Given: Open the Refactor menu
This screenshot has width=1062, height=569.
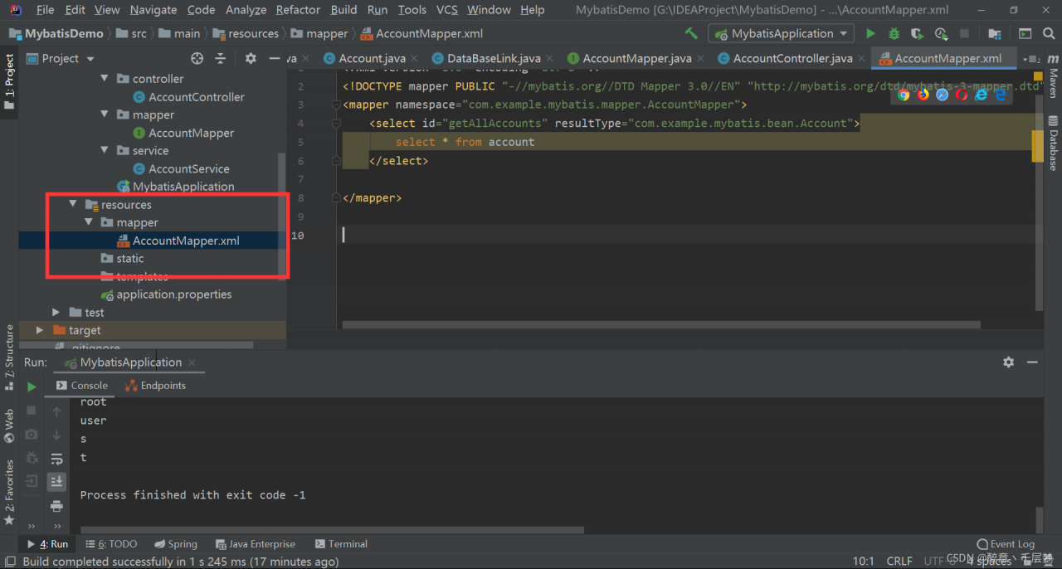Looking at the screenshot, I should tap(298, 10).
